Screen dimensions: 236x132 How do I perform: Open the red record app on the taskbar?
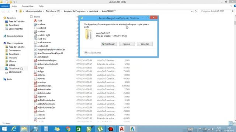pos(111,129)
